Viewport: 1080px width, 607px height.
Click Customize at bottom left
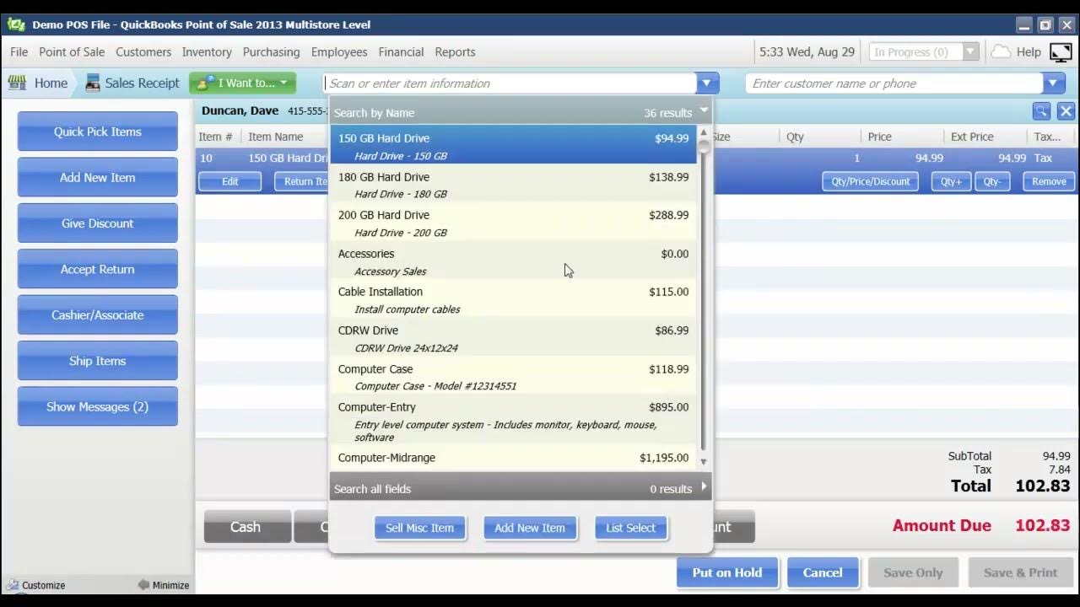(35, 585)
